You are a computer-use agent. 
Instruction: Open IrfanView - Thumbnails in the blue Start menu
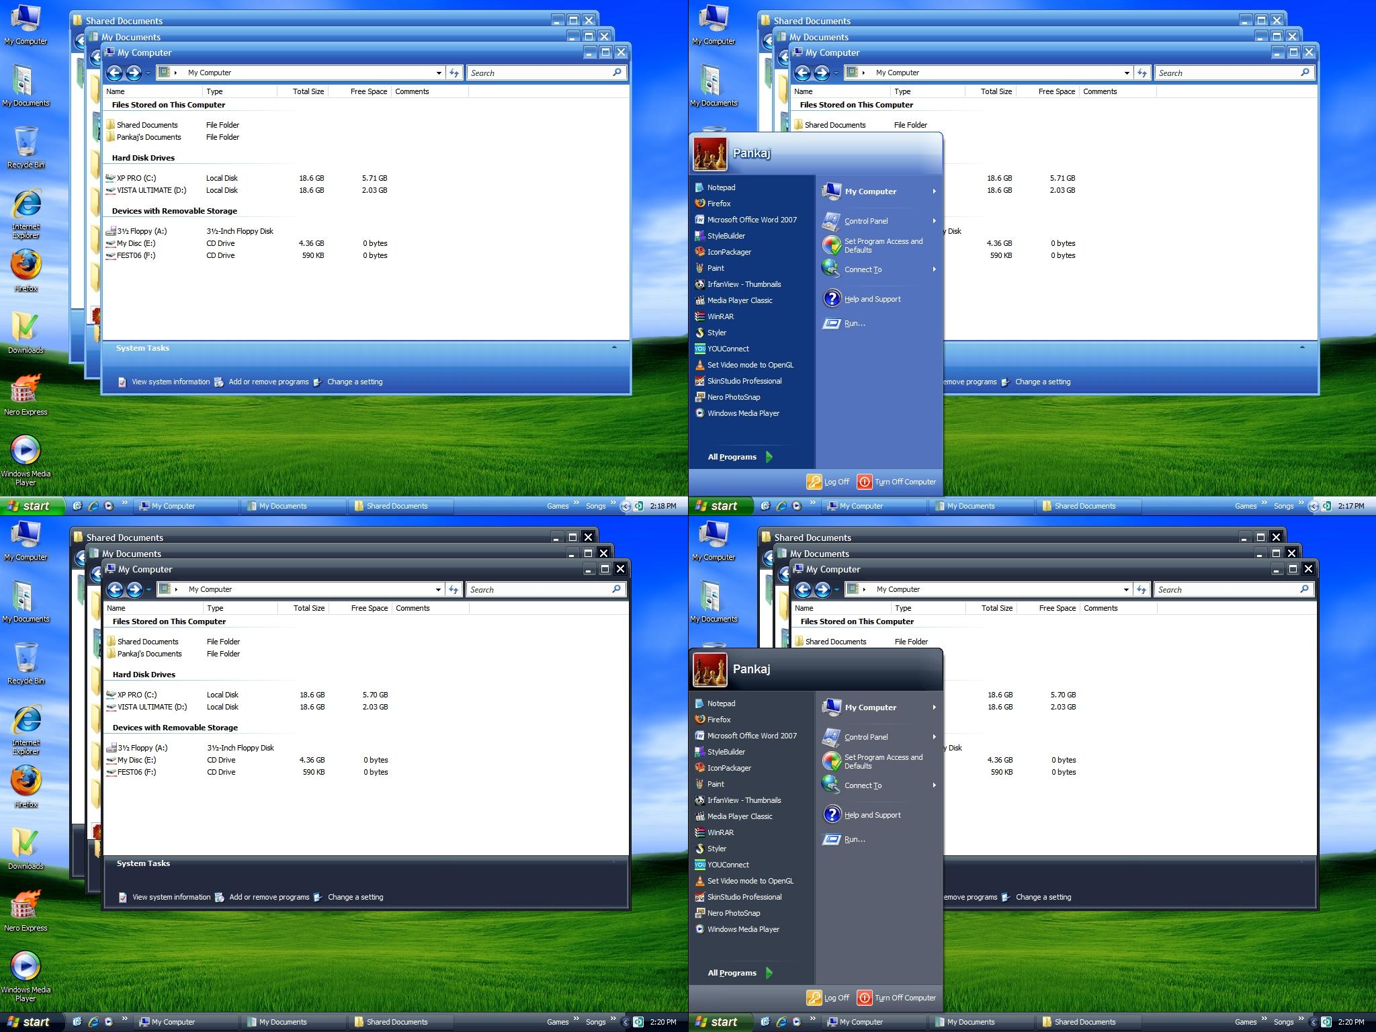coord(743,284)
